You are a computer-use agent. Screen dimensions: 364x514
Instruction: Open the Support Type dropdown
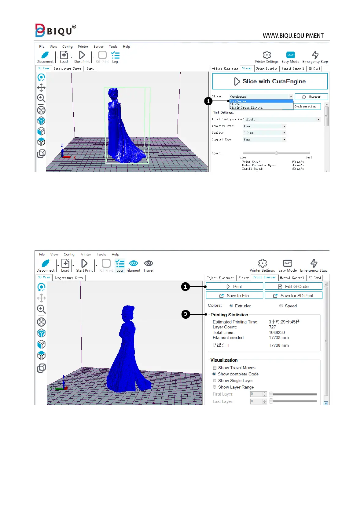coord(264,139)
